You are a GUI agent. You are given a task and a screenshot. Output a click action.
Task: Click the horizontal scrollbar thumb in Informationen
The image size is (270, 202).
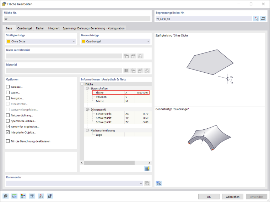[109, 163]
